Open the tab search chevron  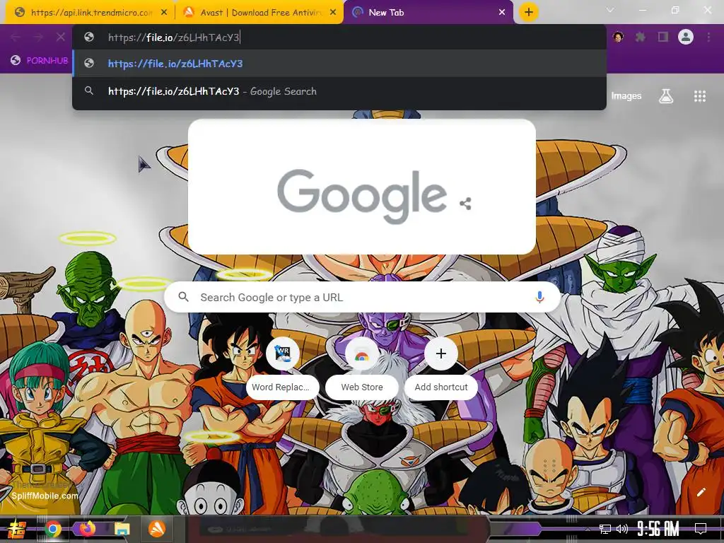610,10
